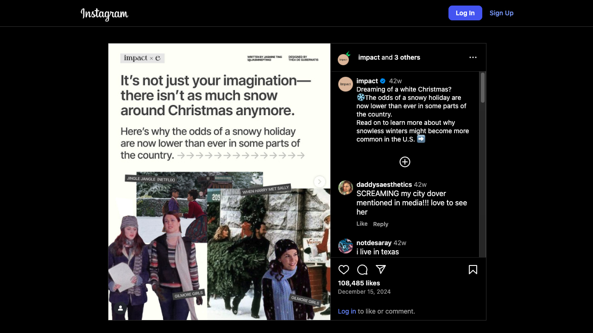Save the post with bookmark icon
593x333 pixels.
pos(473,270)
